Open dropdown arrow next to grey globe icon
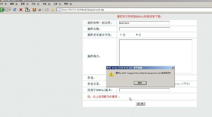 coord(42,10)
